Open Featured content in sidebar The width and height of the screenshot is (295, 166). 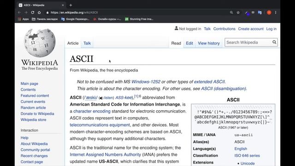click(35, 95)
